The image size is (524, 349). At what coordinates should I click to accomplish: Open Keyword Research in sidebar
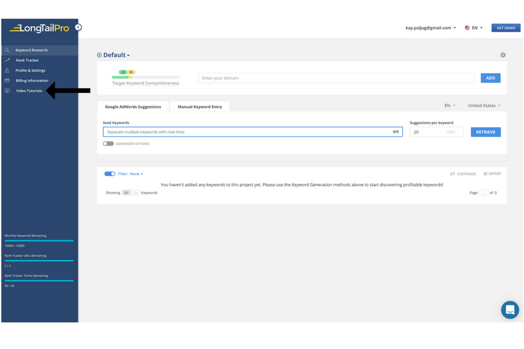pos(40,50)
